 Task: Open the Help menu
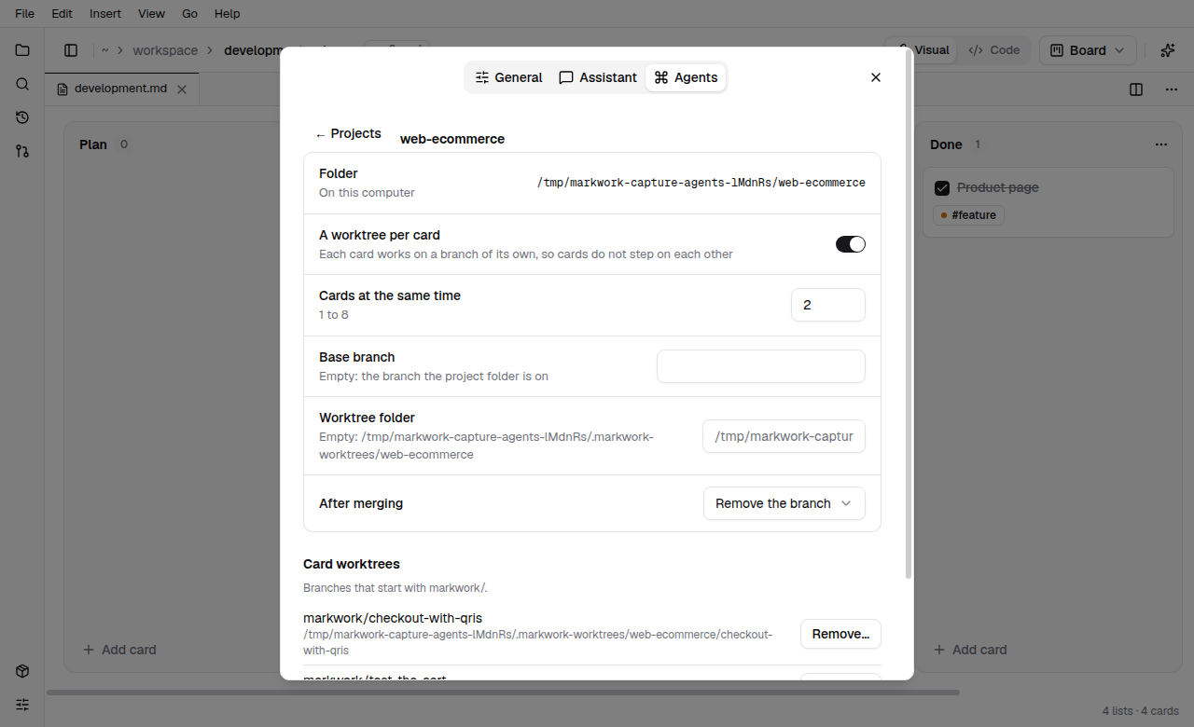coord(227,14)
